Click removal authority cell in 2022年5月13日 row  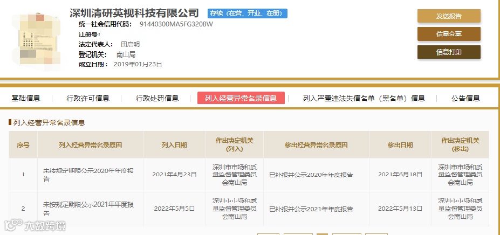point(460,209)
